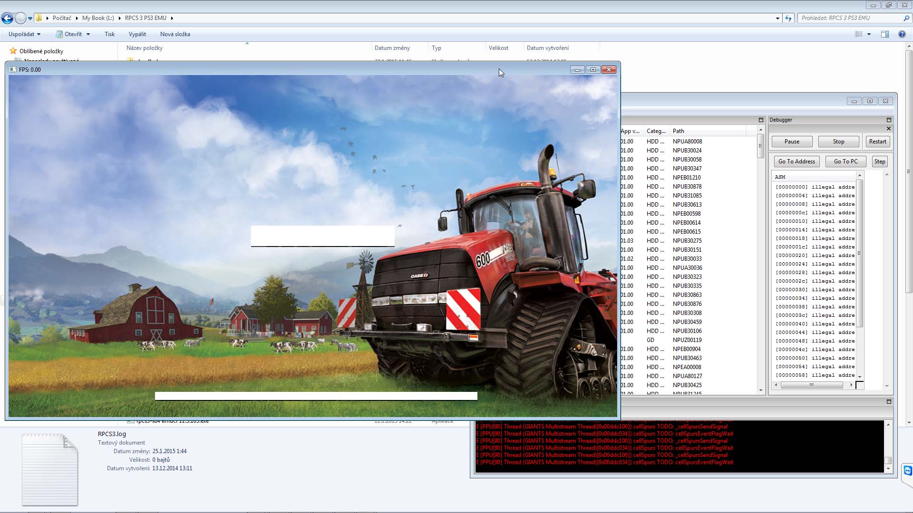Click the ASM list horizontal scrollbar
913x513 pixels.
click(x=812, y=385)
